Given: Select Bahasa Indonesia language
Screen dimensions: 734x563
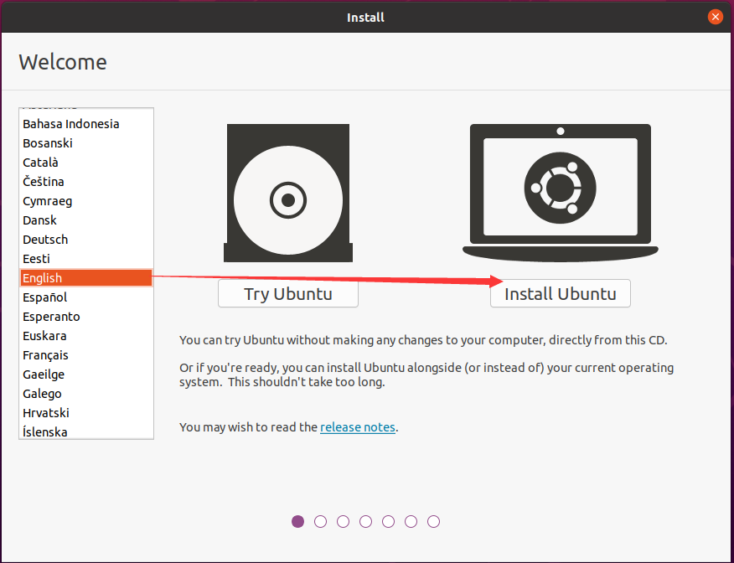Looking at the screenshot, I should (x=86, y=123).
